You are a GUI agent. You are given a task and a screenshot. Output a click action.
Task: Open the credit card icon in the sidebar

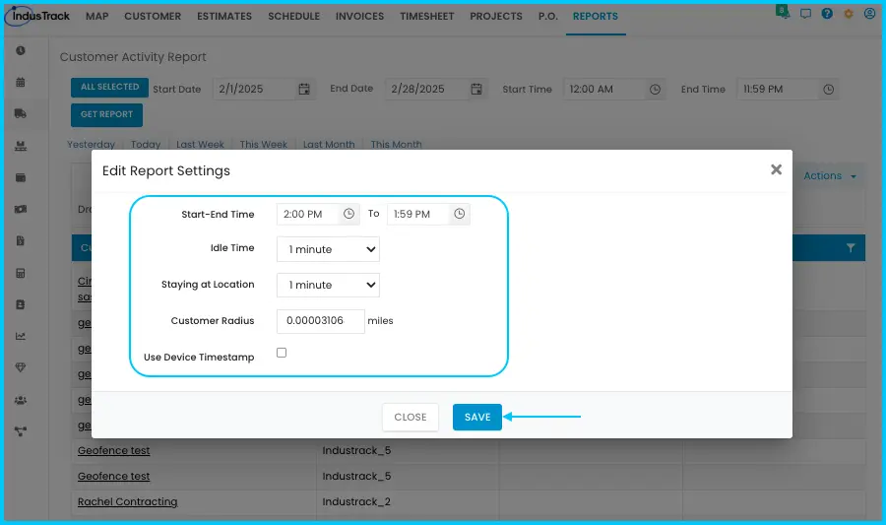(x=21, y=177)
